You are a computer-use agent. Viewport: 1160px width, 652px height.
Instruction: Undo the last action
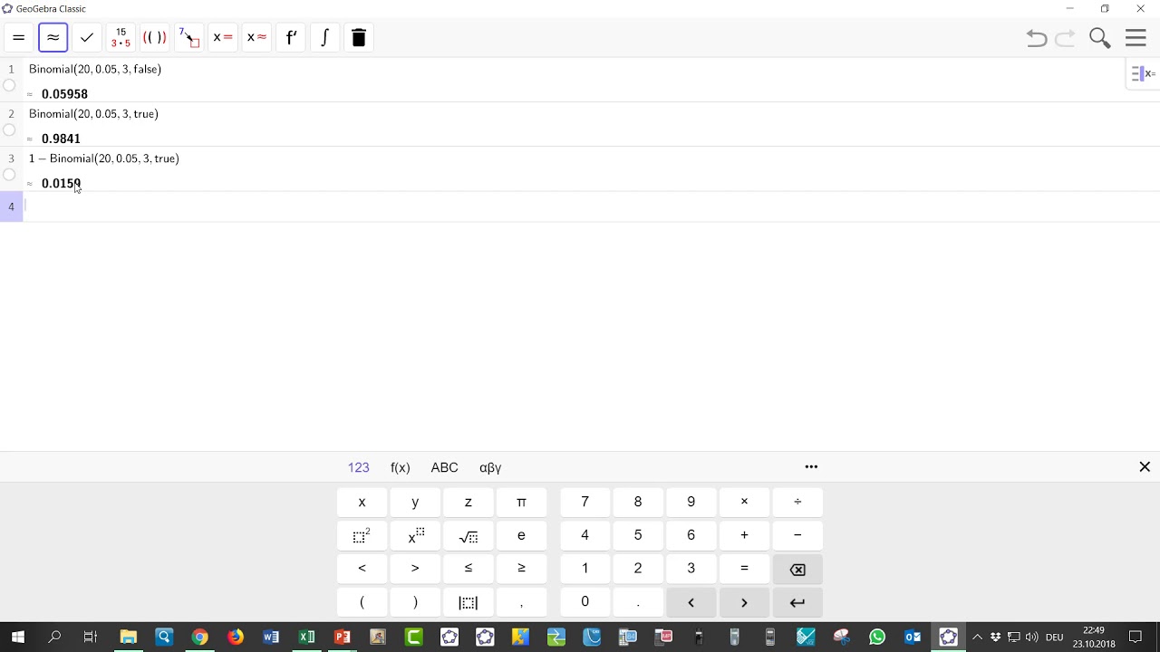click(1037, 38)
